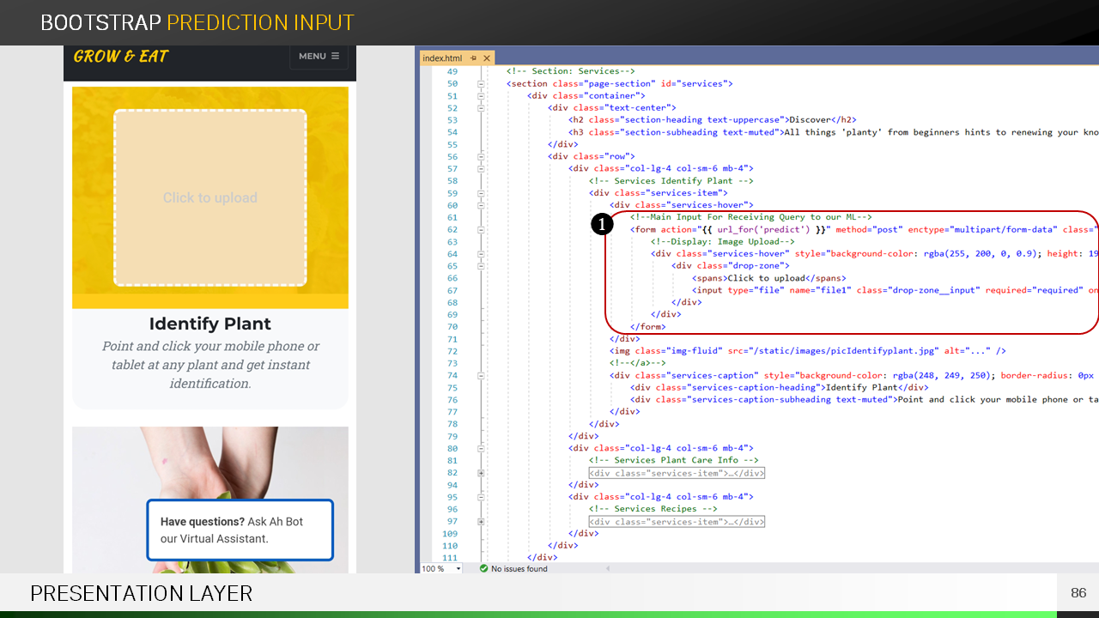Select the index.html tab
Image resolution: width=1099 pixels, height=618 pixels.
pos(443,58)
